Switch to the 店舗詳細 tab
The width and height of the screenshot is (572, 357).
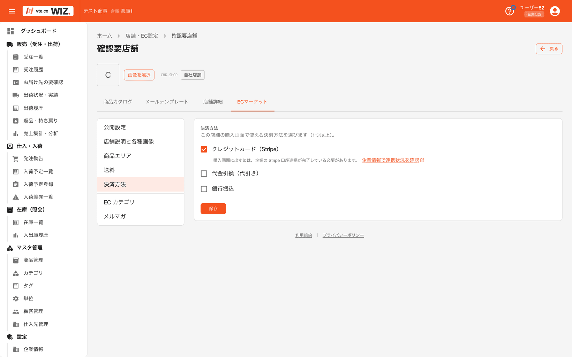pyautogui.click(x=213, y=102)
